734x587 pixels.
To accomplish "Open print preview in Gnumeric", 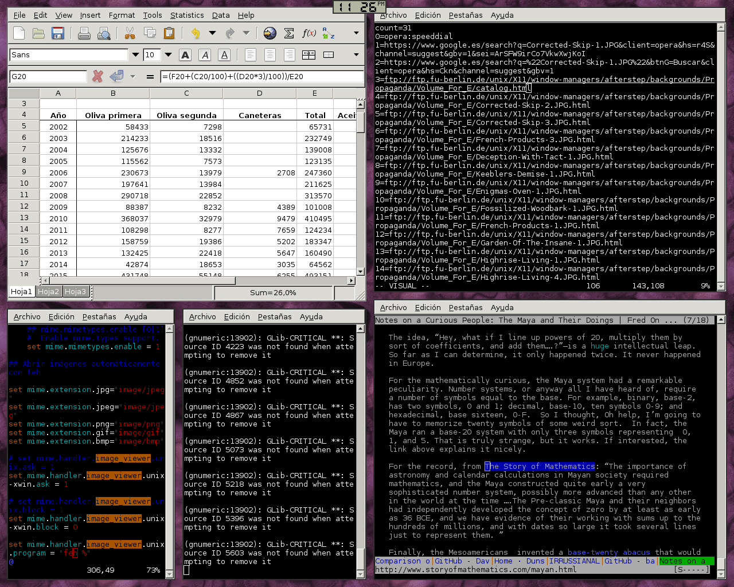I will point(104,33).
